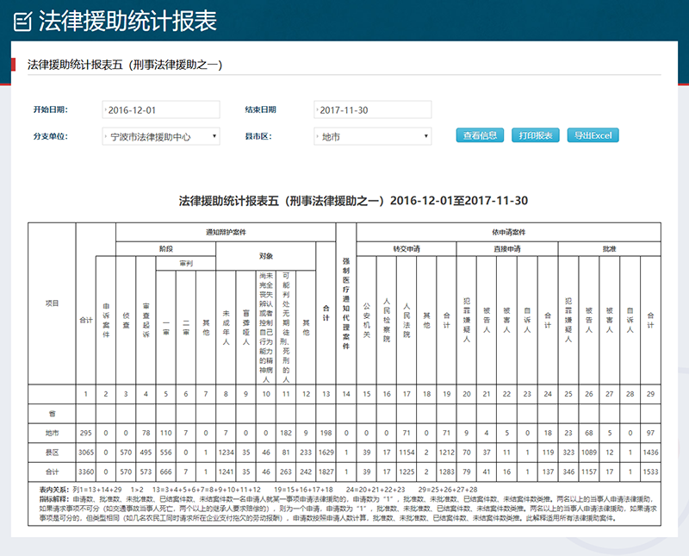Click value 1089 in 县区 row
Viewport: 689px width, 556px height.
tap(589, 453)
